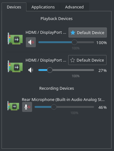Image resolution: width=114 pixels, height=151 pixels.
Task: Unmute the first HDMI playback device
Action: [31, 42]
